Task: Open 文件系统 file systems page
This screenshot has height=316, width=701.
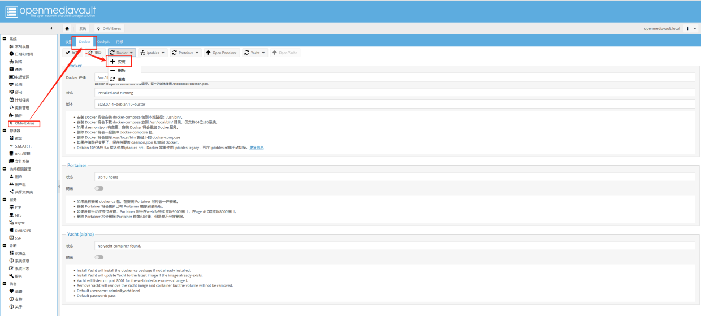Action: coord(22,161)
